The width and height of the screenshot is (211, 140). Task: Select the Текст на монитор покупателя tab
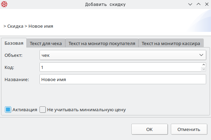102,44
